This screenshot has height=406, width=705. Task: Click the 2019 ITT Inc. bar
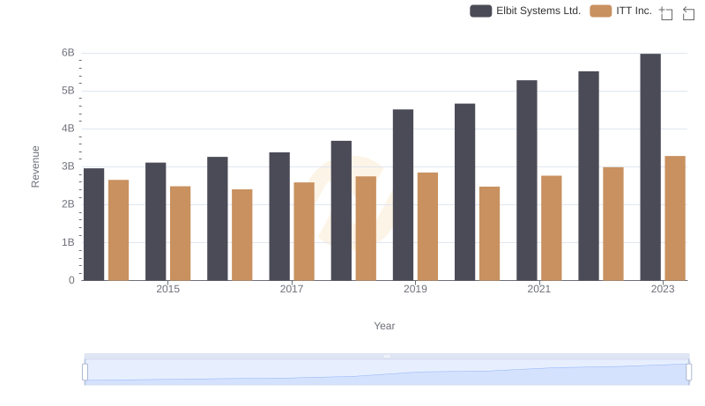click(427, 226)
